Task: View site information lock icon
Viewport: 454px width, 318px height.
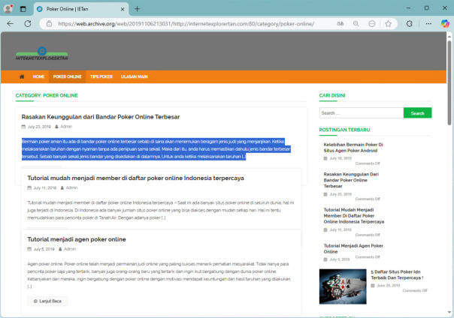Action: (49, 24)
